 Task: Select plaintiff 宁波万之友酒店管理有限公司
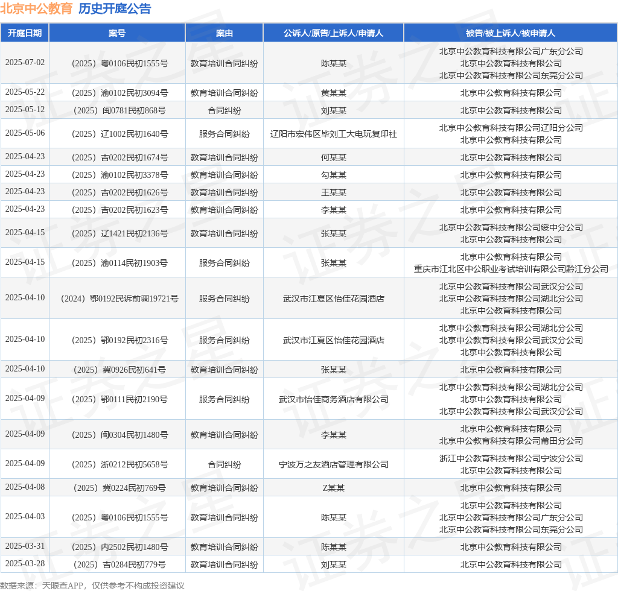333,464
